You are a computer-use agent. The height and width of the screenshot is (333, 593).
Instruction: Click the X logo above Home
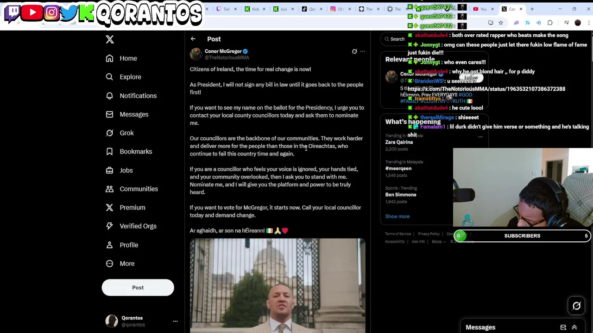point(110,39)
